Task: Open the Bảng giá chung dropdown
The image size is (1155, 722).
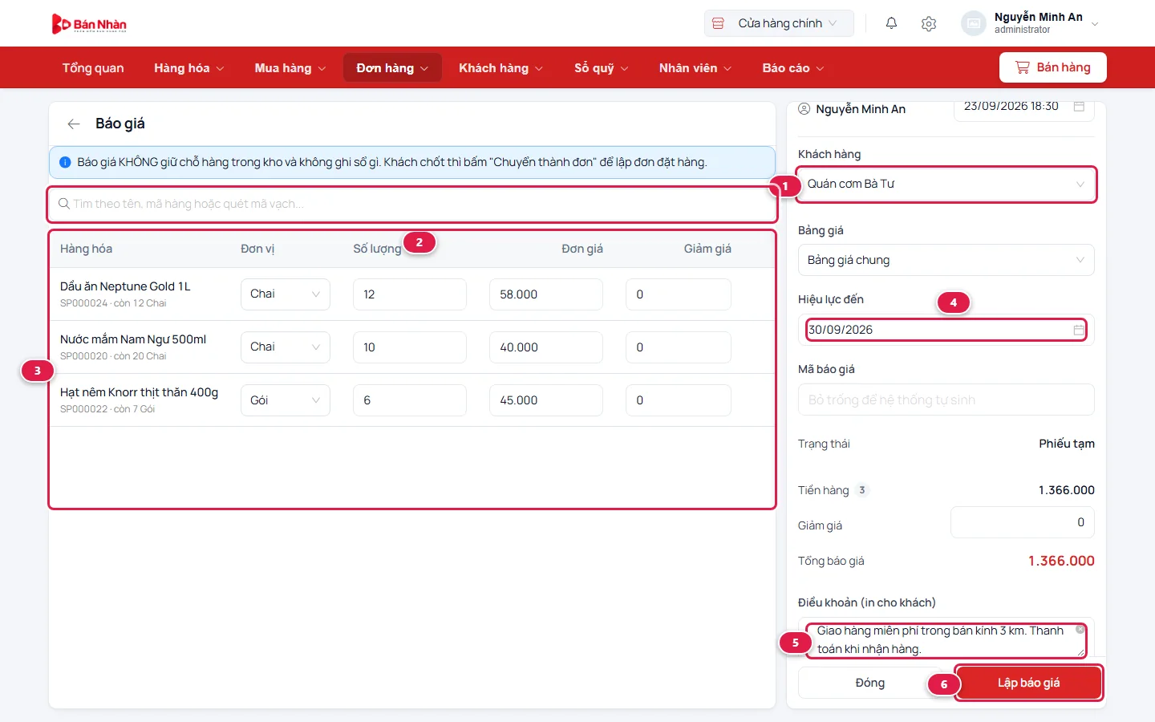Action: tap(946, 260)
